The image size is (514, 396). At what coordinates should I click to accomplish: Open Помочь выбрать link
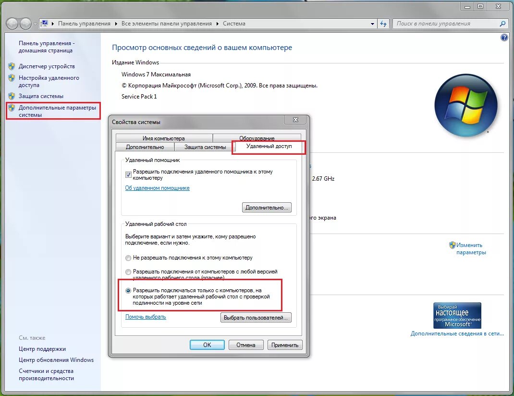(x=146, y=317)
